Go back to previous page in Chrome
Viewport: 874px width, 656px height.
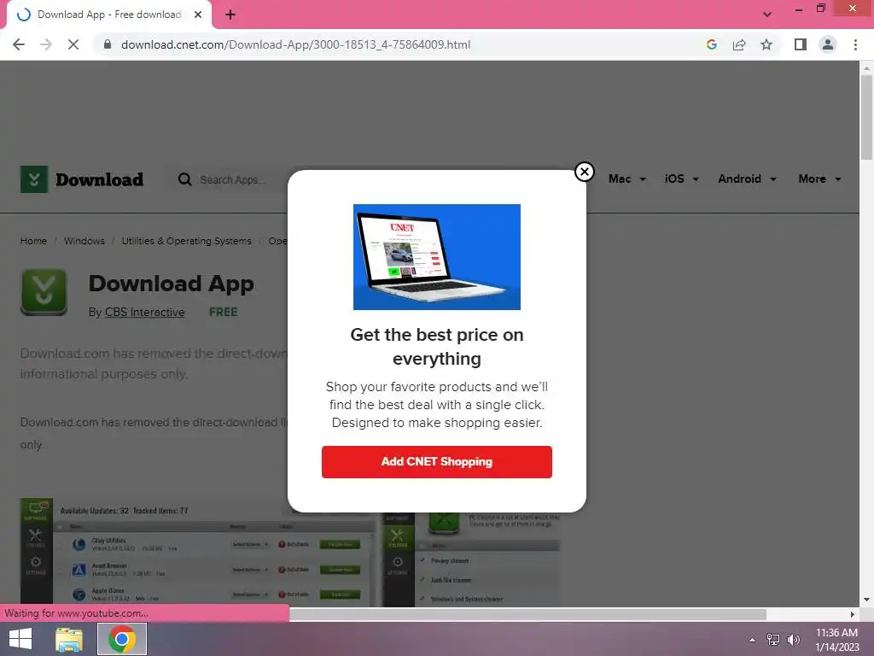(19, 44)
